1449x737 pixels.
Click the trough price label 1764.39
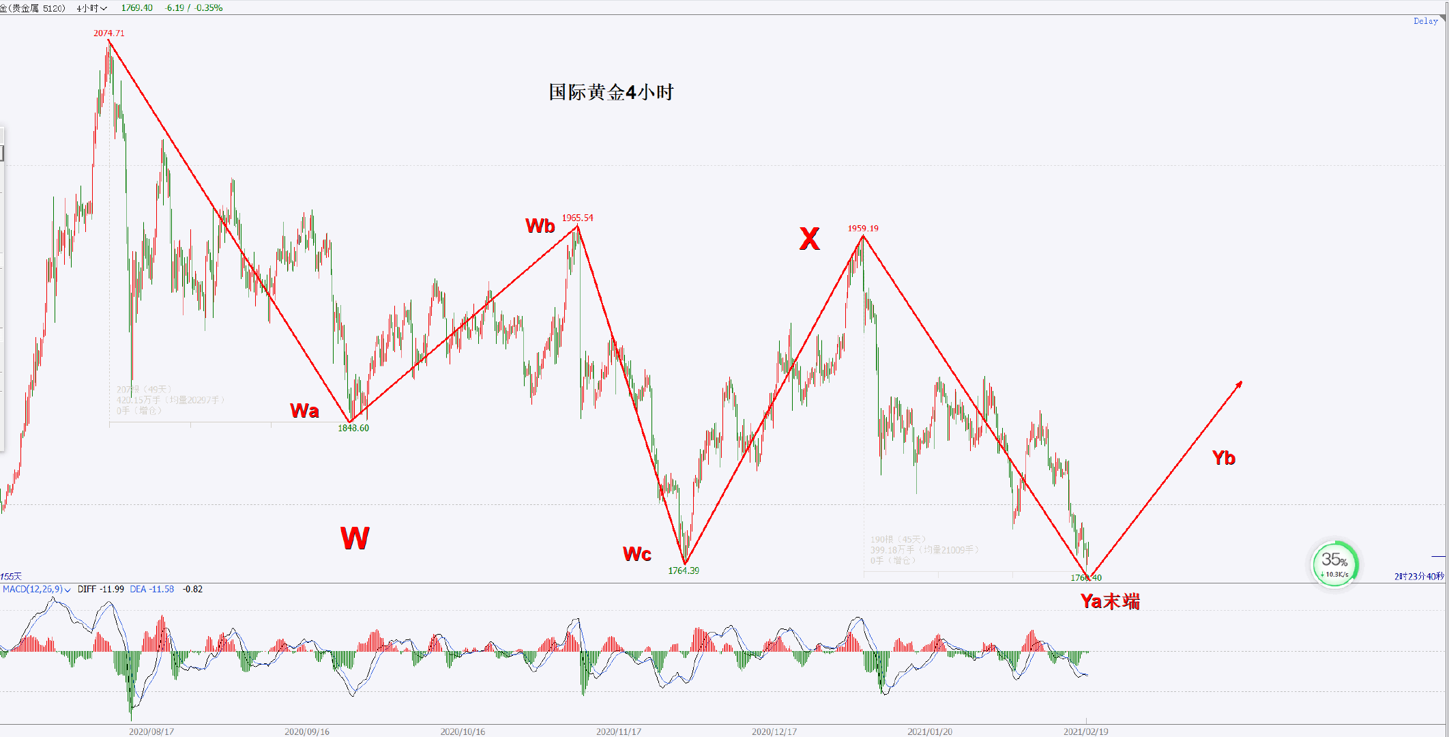click(x=684, y=570)
